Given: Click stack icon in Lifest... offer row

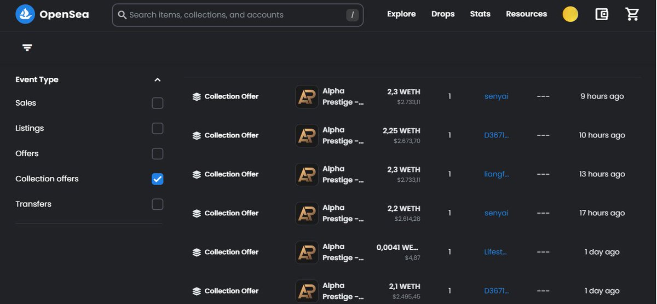Looking at the screenshot, I should pyautogui.click(x=197, y=252).
